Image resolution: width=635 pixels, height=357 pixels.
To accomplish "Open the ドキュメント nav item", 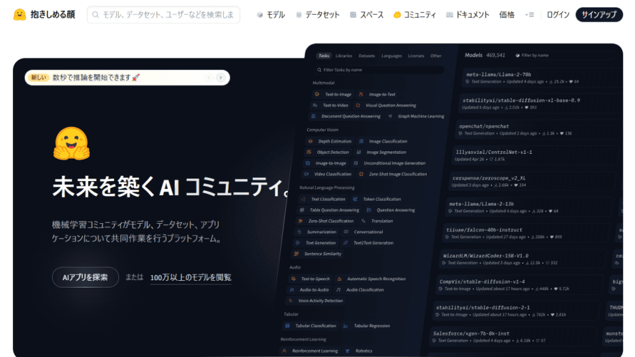I will point(468,15).
